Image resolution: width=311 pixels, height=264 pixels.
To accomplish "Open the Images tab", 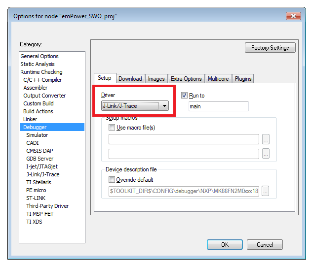I will click(x=156, y=79).
